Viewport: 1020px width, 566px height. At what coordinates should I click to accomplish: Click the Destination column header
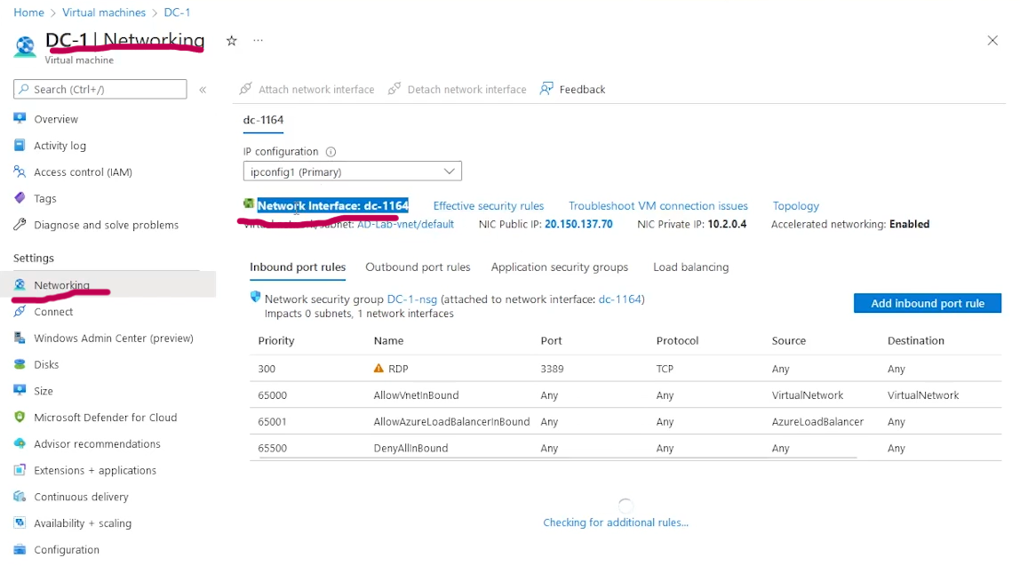915,340
